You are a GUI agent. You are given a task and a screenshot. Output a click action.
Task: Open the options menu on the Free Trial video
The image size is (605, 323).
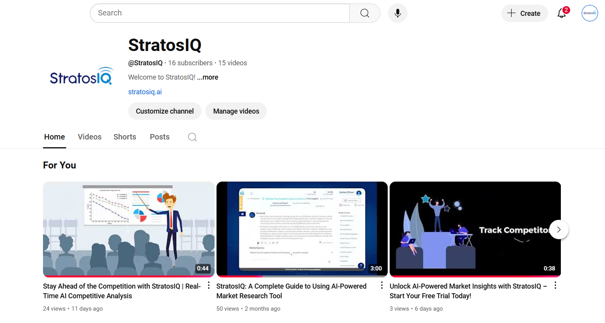(x=555, y=285)
